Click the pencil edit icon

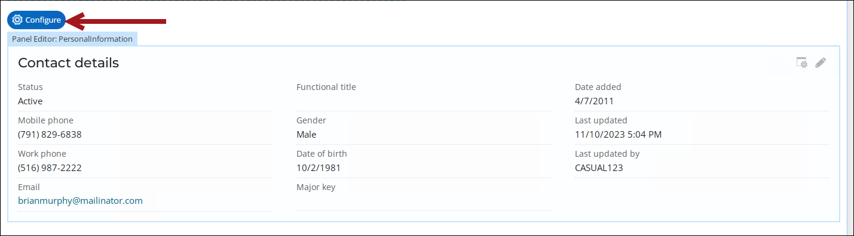[x=821, y=63]
